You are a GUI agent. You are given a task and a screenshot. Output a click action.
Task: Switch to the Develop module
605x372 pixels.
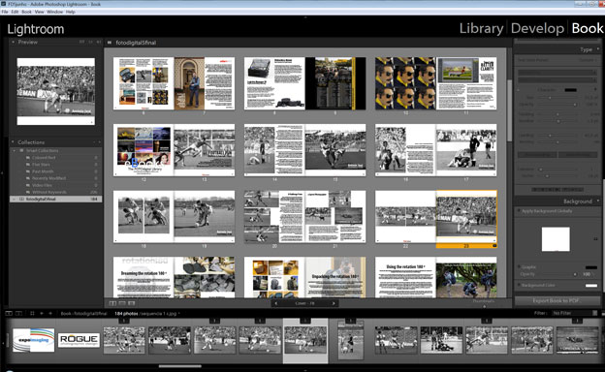537,28
